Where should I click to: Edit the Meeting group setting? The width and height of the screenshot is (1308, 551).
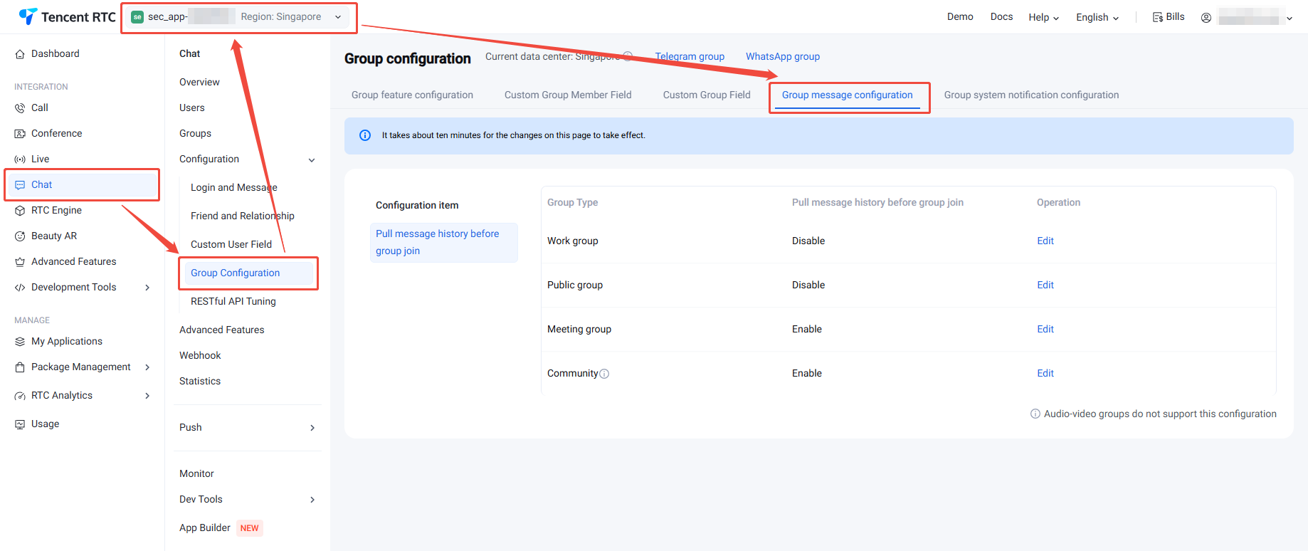pos(1045,329)
